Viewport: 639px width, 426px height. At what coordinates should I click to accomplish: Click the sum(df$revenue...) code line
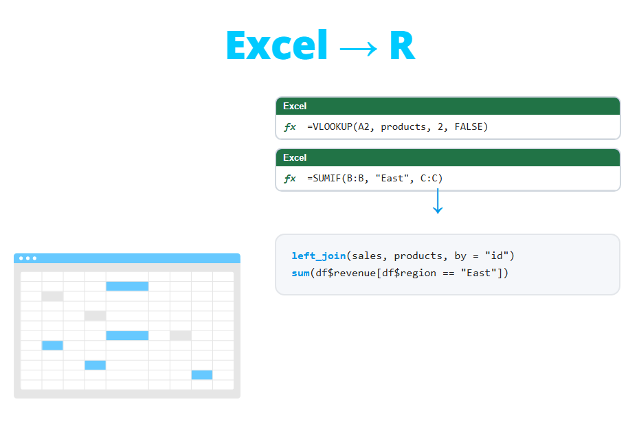pyautogui.click(x=400, y=273)
